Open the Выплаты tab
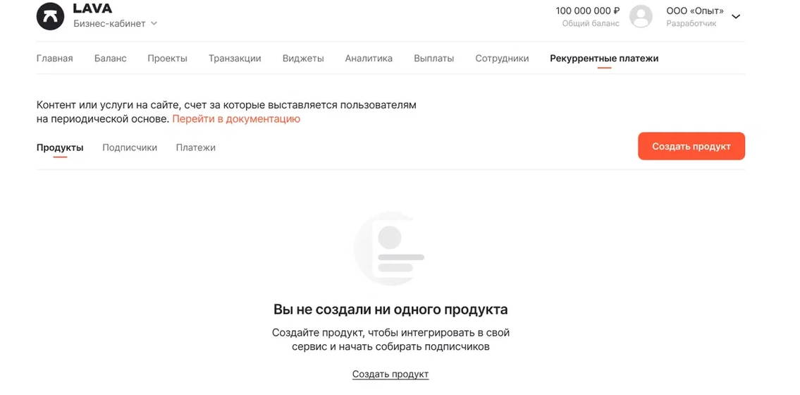 click(x=433, y=59)
